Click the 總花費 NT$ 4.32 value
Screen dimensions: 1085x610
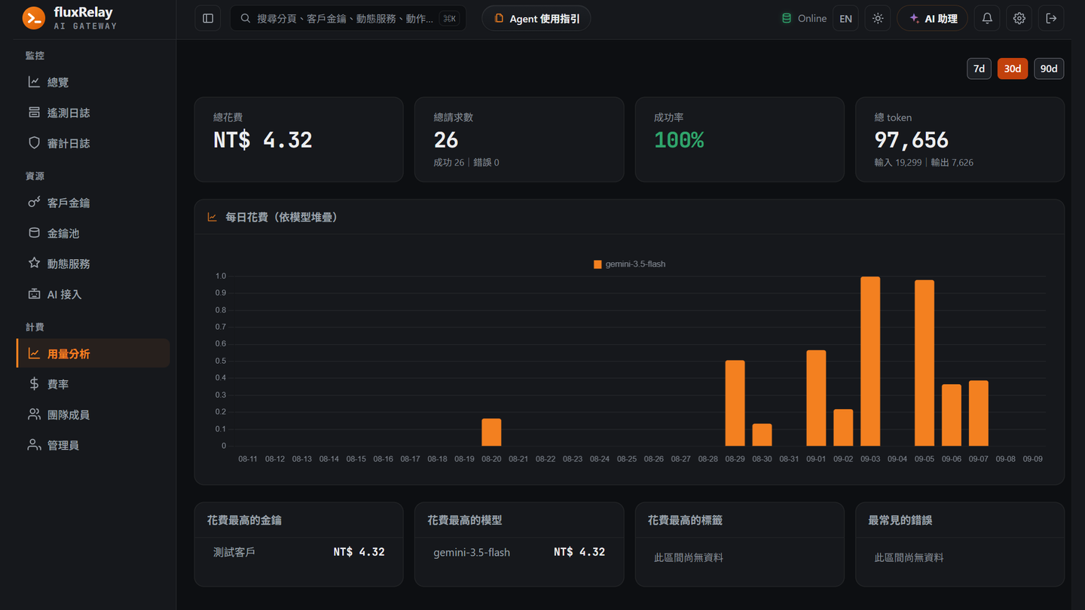pyautogui.click(x=263, y=140)
